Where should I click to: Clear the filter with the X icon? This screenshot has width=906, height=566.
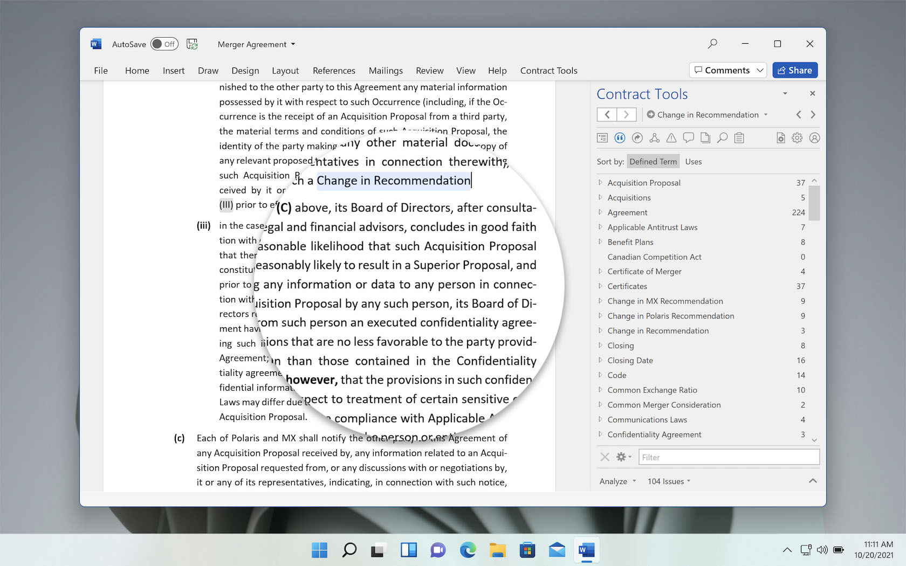click(605, 457)
